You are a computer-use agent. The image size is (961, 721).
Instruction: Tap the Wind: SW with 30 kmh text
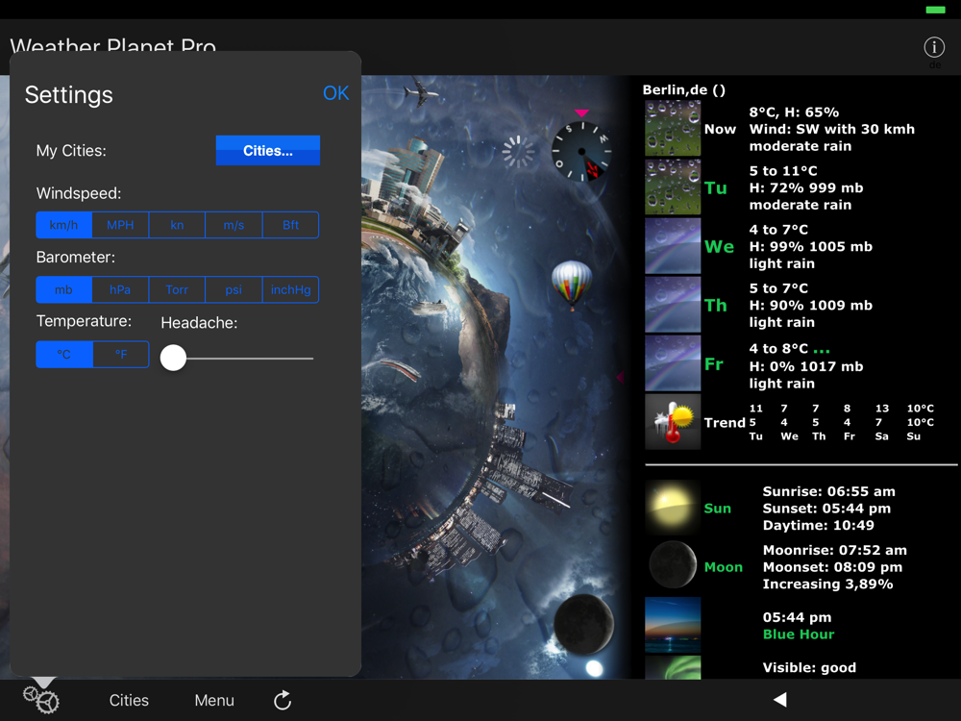point(831,129)
